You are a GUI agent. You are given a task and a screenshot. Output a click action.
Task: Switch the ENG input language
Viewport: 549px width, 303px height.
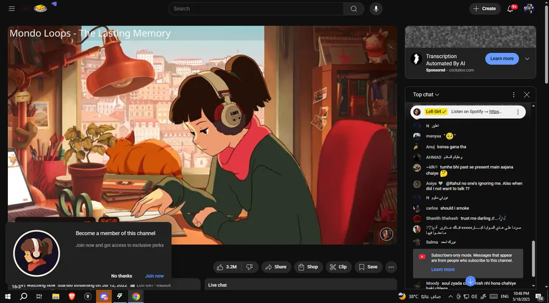(x=504, y=296)
